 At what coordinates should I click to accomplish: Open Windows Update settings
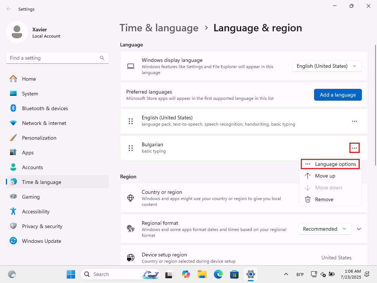57,241
